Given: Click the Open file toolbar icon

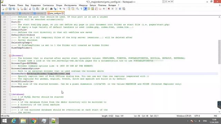Looking at the screenshot, I should click(x=6, y=9).
